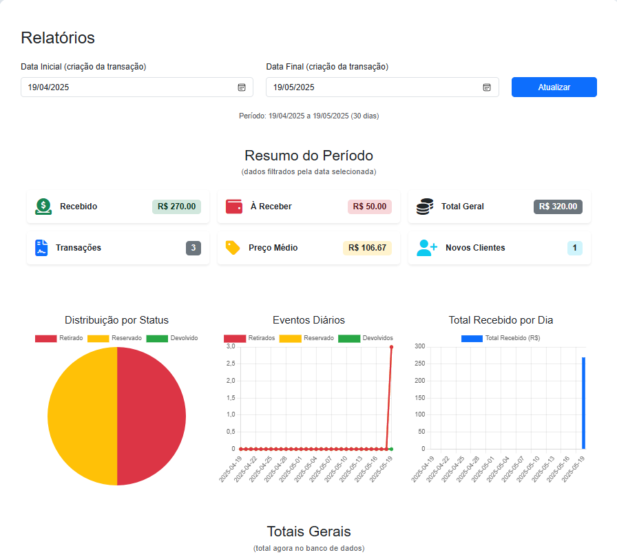Viewport: 617px width, 557px height.
Task: Open calendar picker for Data Inicial
Action: click(x=242, y=87)
